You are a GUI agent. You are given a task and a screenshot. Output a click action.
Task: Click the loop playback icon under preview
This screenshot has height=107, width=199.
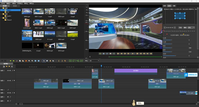point(100,53)
